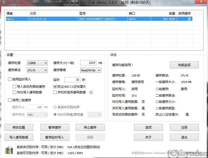Viewport: 208px width, 158px height.
Task: Click level-2 缓存大小 128 input field
Action: tap(35, 107)
